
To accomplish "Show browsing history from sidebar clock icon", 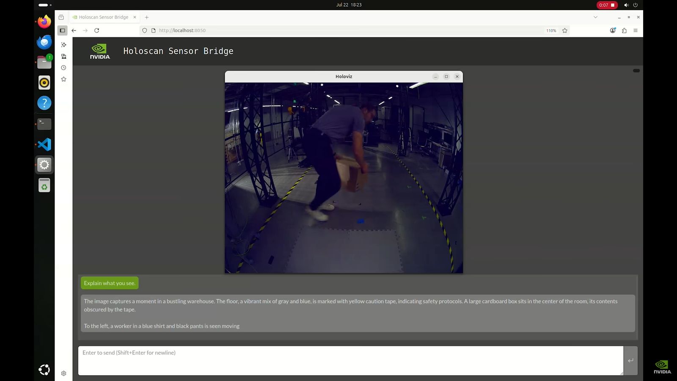I will coord(63,68).
